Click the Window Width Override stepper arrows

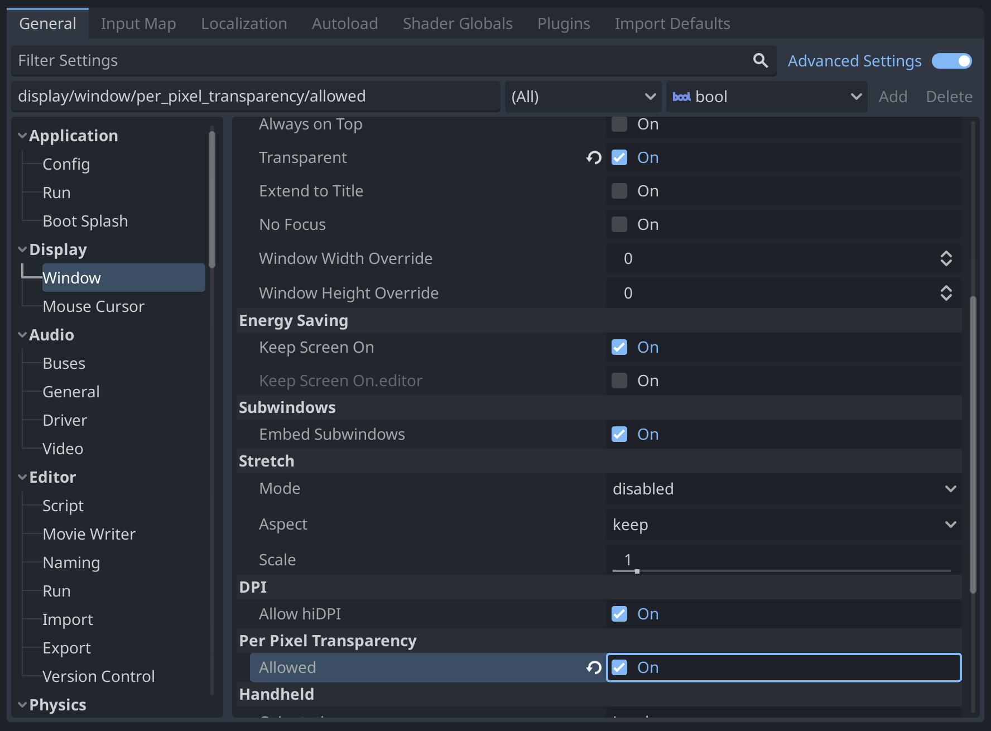946,258
